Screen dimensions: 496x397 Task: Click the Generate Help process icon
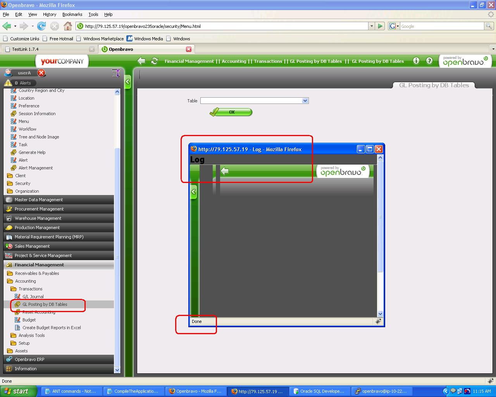[14, 152]
